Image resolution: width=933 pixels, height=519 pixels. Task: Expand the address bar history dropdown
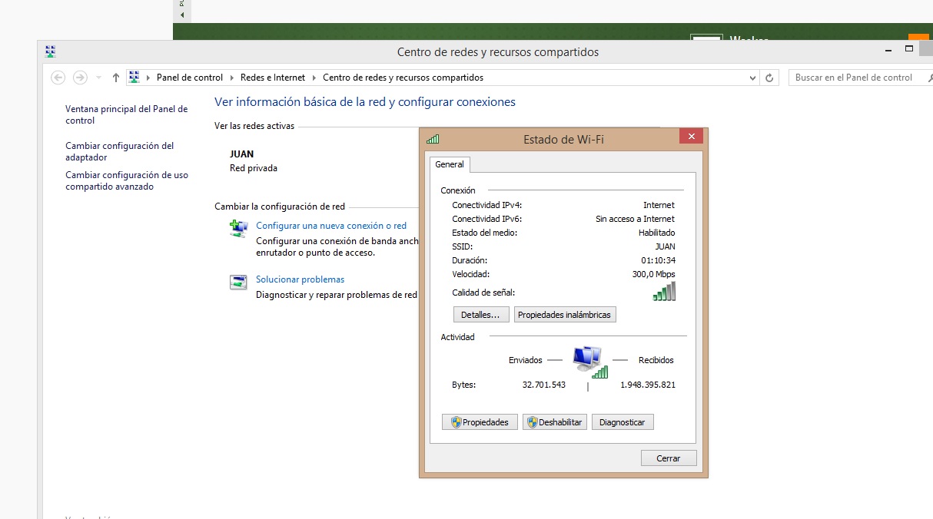pos(752,78)
